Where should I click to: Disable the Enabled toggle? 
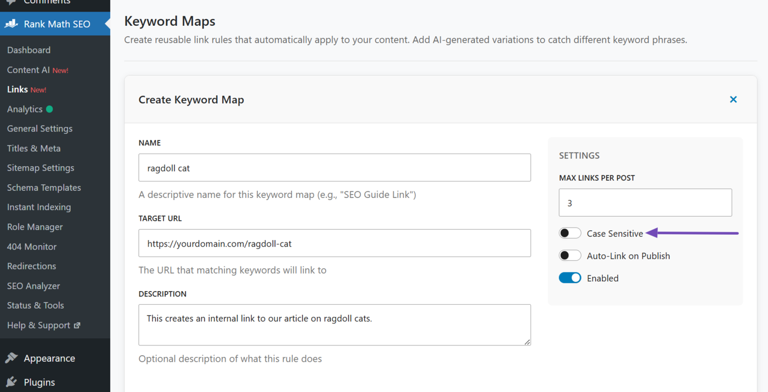tap(570, 277)
